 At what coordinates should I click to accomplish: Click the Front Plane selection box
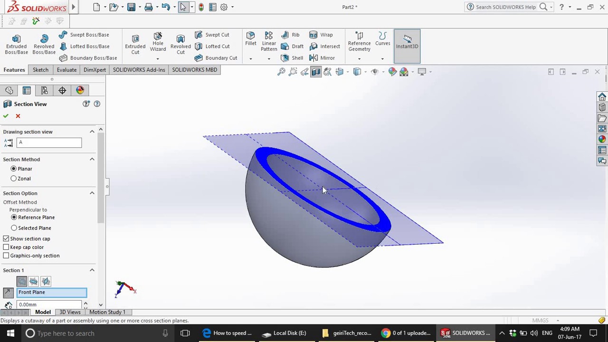pos(52,292)
